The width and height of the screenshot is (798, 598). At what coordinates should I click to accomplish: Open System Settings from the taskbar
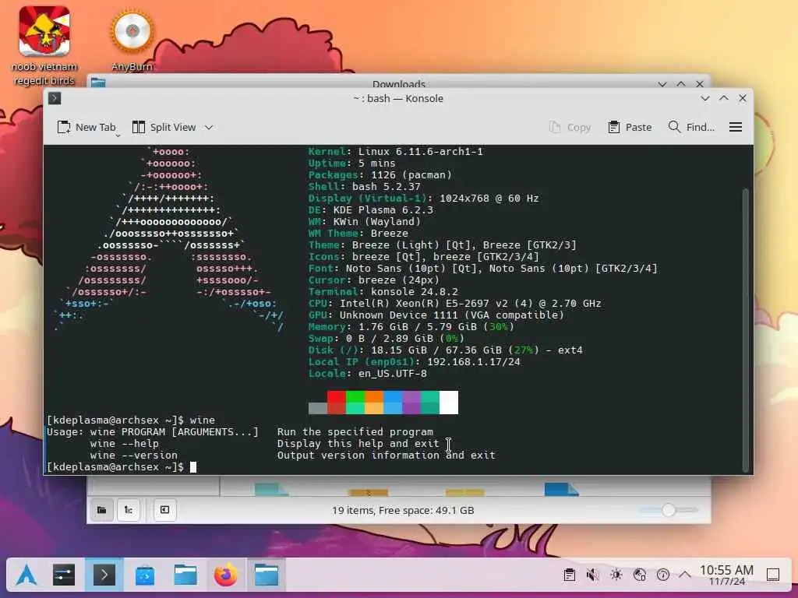[x=64, y=575]
